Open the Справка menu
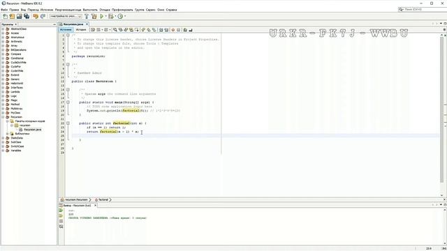The width and height of the screenshot is (447, 251). [171, 10]
